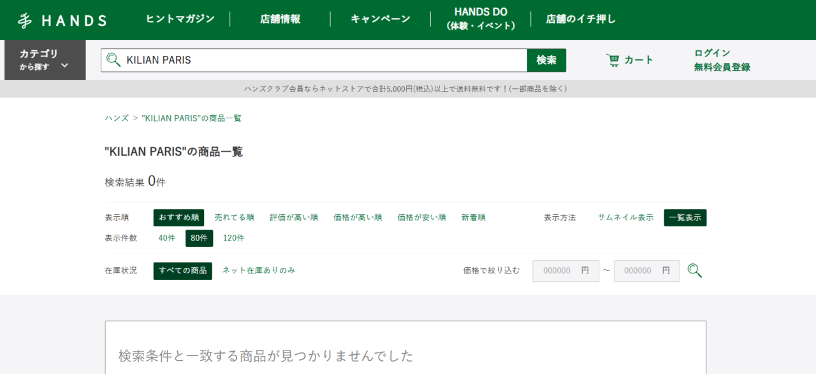
Task: Click the 検索 button
Action: click(x=546, y=60)
